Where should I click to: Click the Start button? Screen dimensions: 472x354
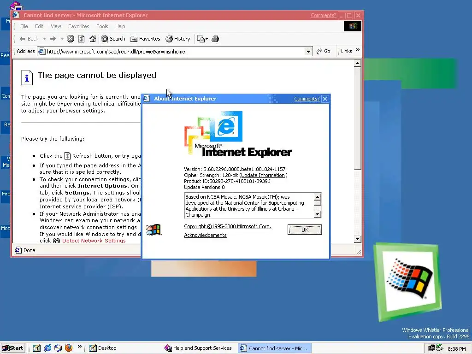pyautogui.click(x=13, y=348)
